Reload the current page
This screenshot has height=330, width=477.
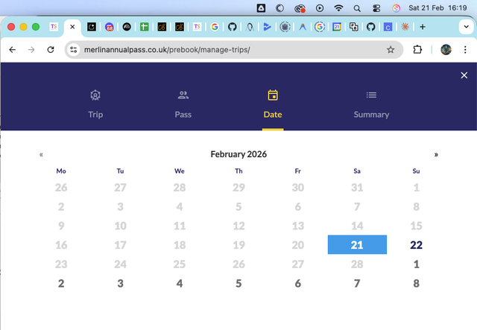(x=51, y=50)
